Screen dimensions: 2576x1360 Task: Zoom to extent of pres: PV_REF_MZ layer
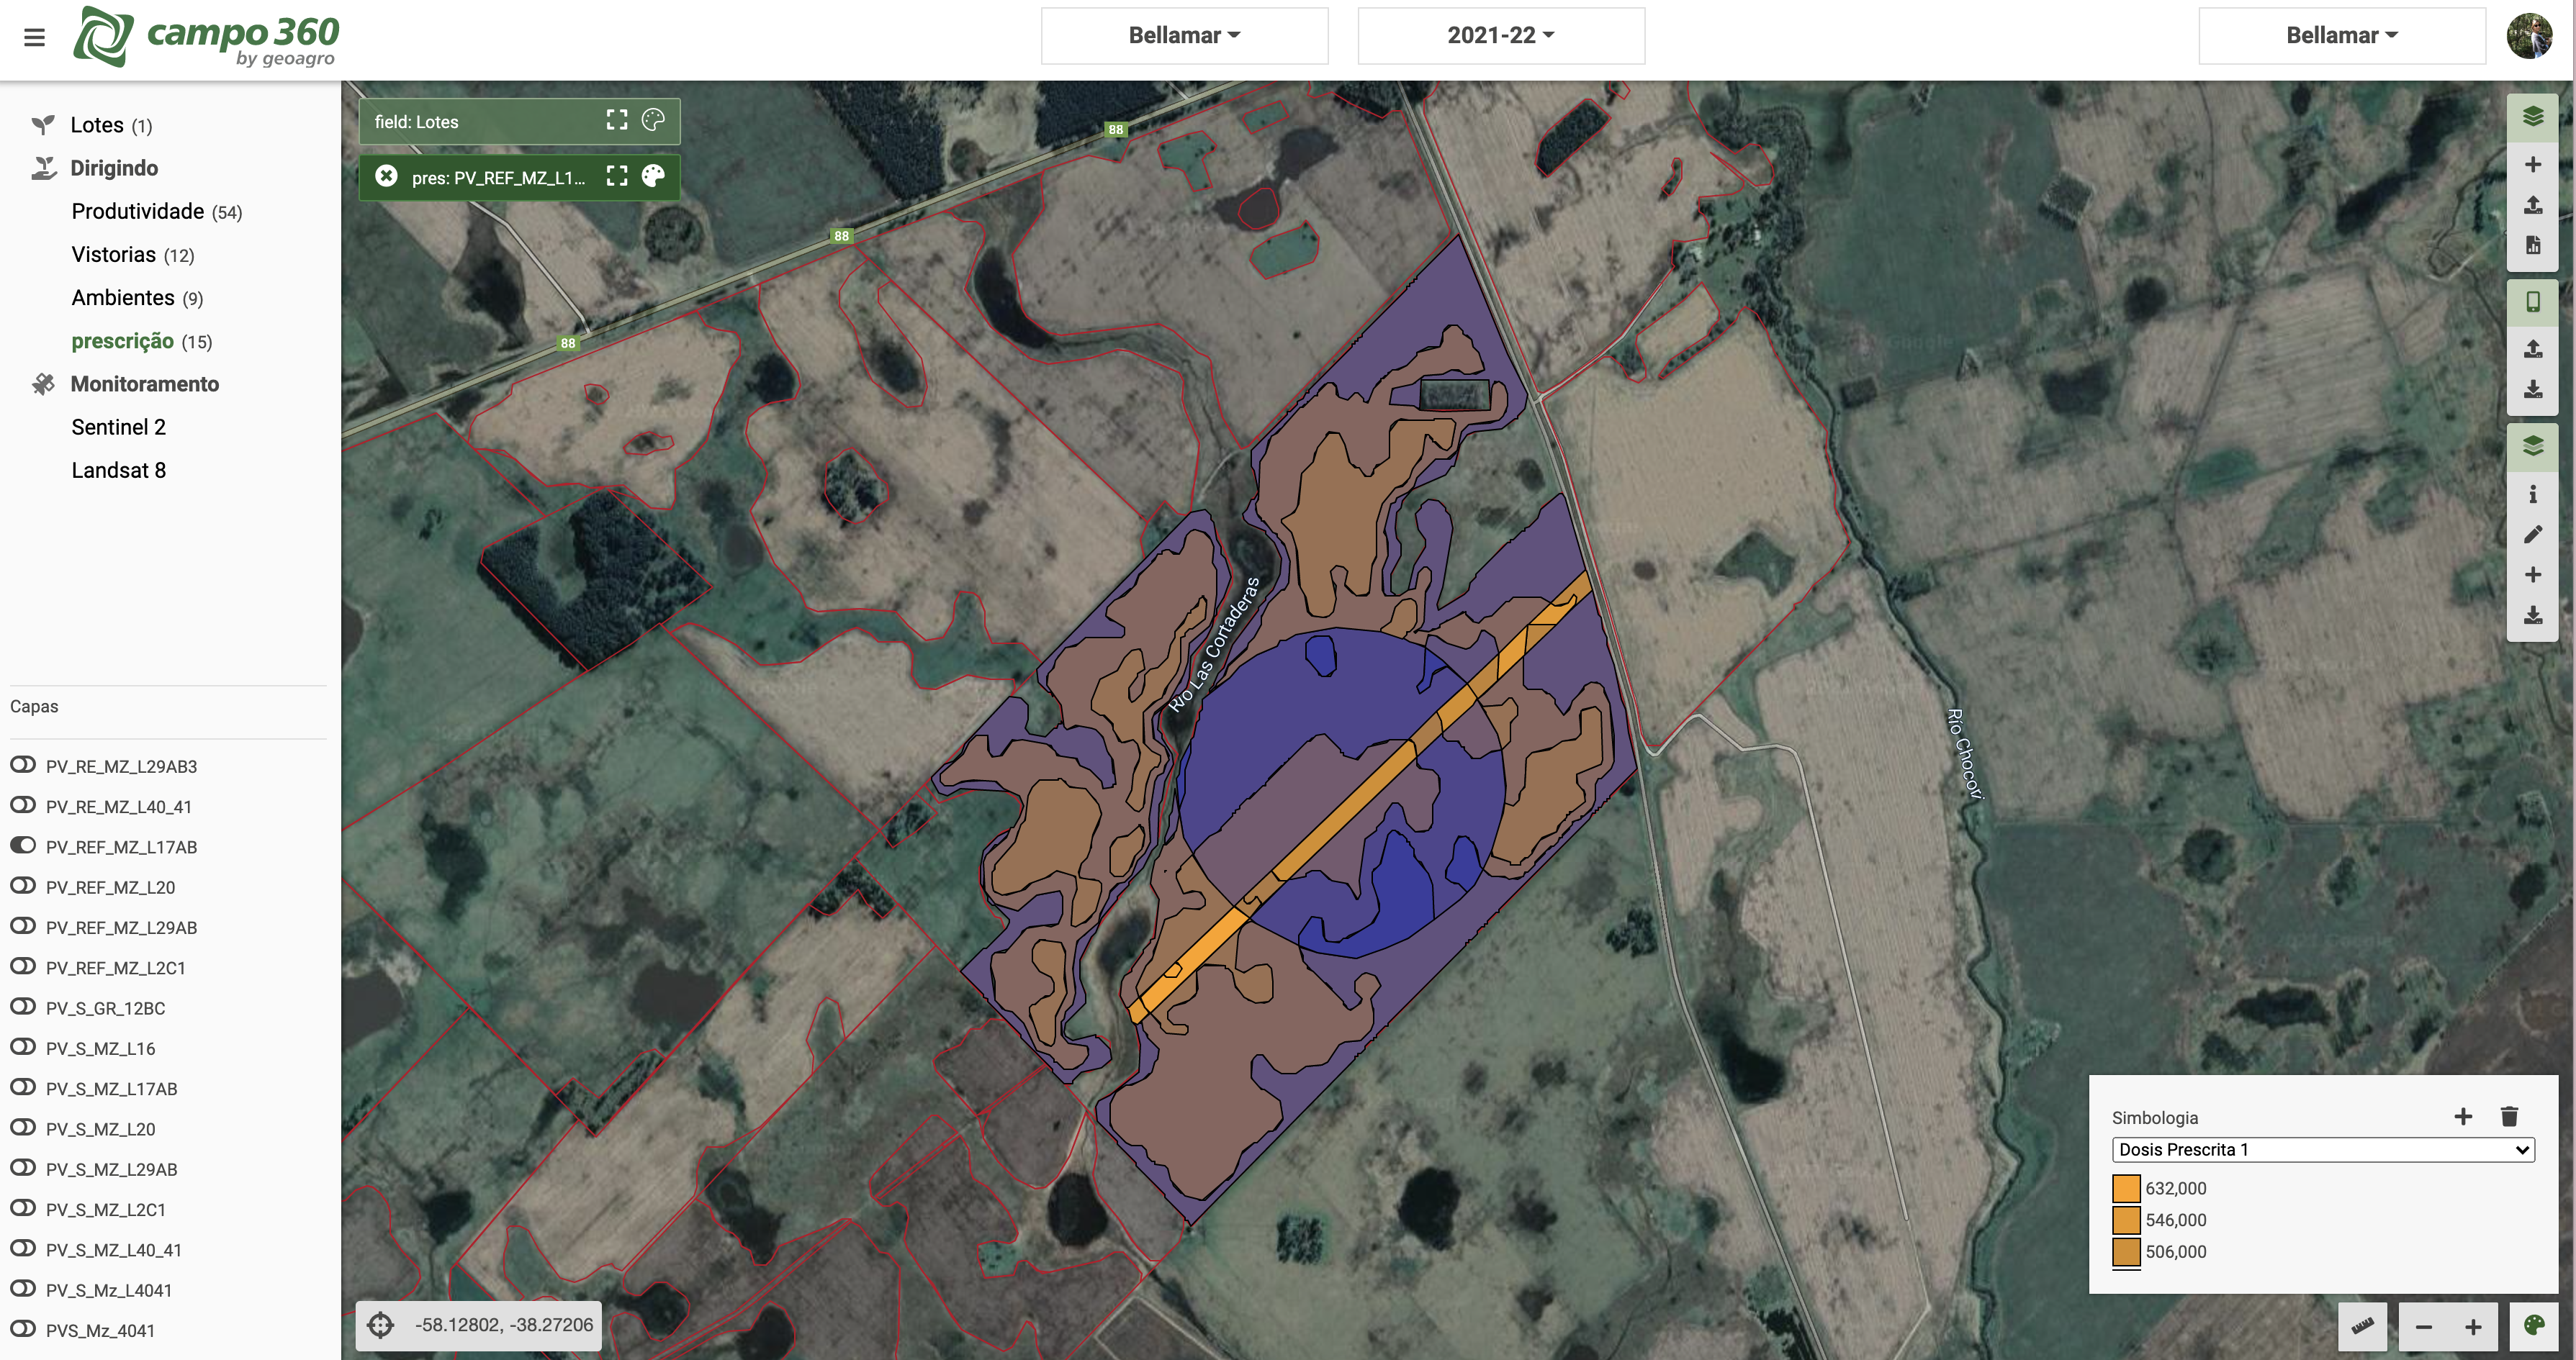(x=617, y=176)
